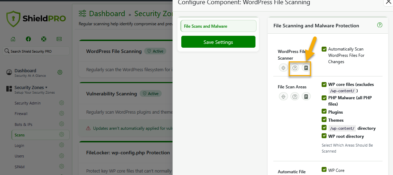Image resolution: width=393 pixels, height=175 pixels.
Task: Toggle WP Core automatic file checkbox
Action: [x=324, y=170]
